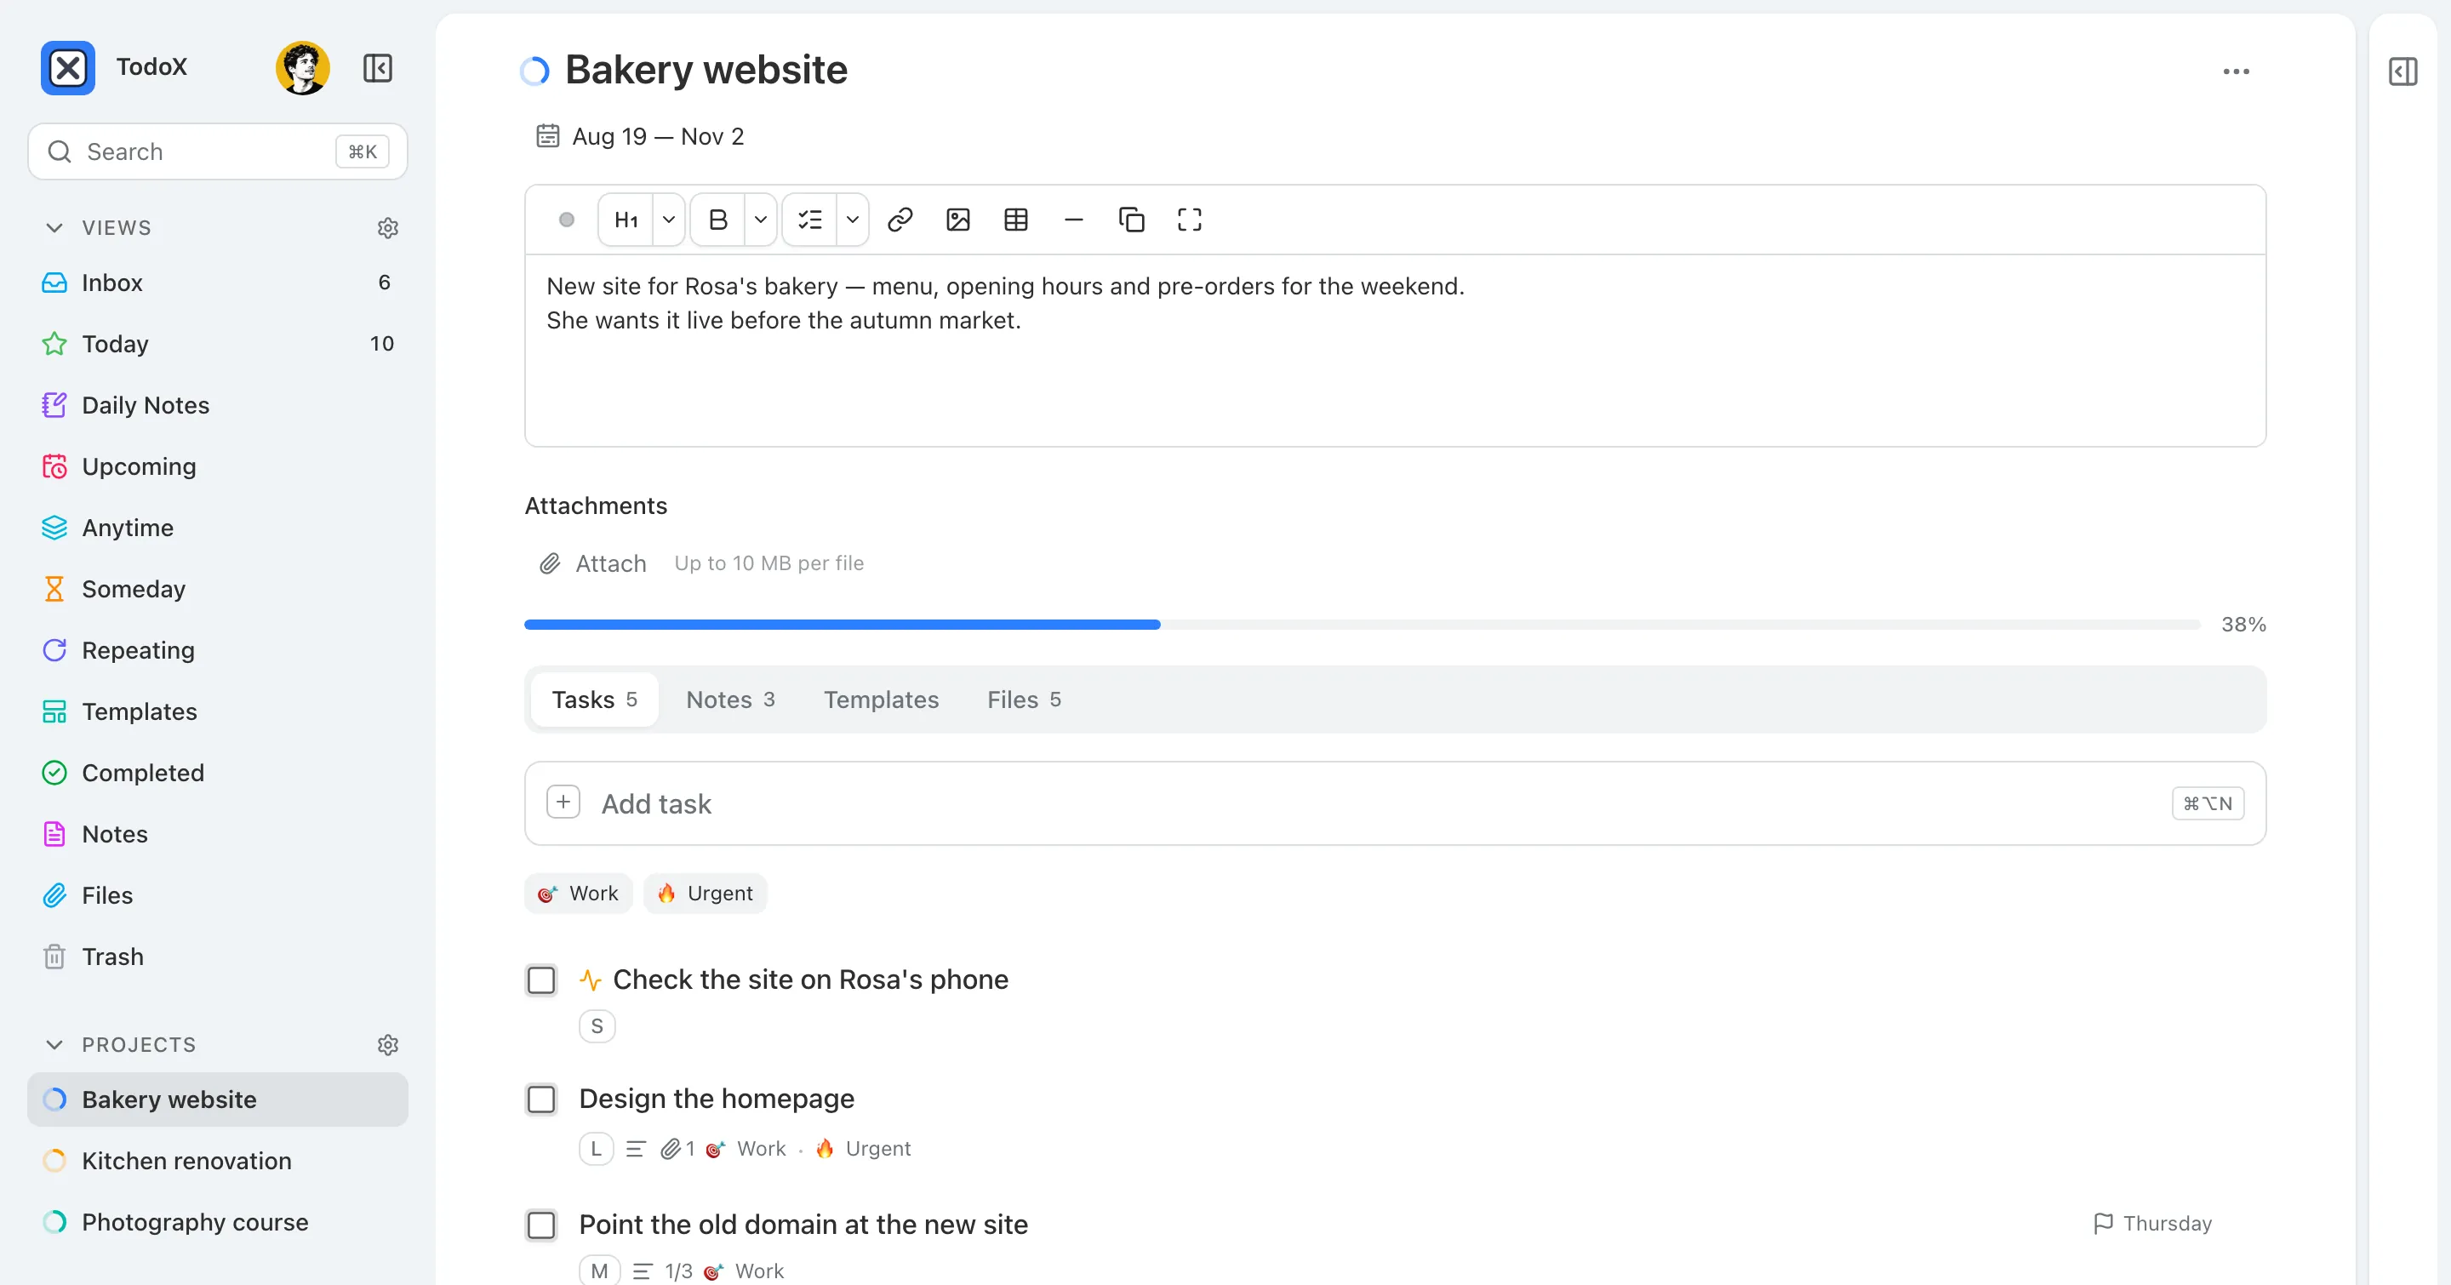Click the grey status dot in editor toolbar
The width and height of the screenshot is (2451, 1285).
coord(566,220)
